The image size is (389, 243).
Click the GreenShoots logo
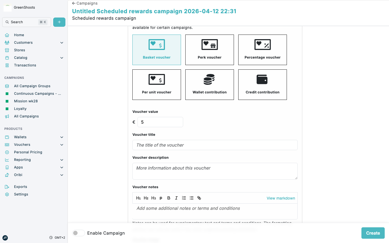pyautogui.click(x=7, y=8)
